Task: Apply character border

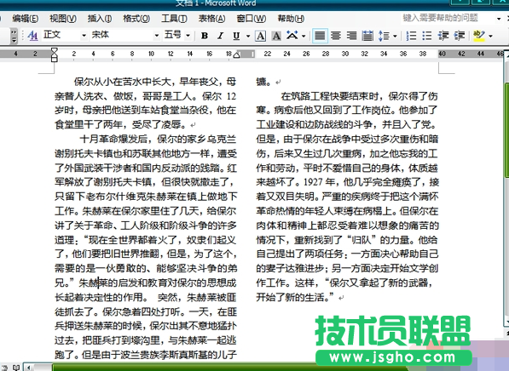Action: coord(260,36)
